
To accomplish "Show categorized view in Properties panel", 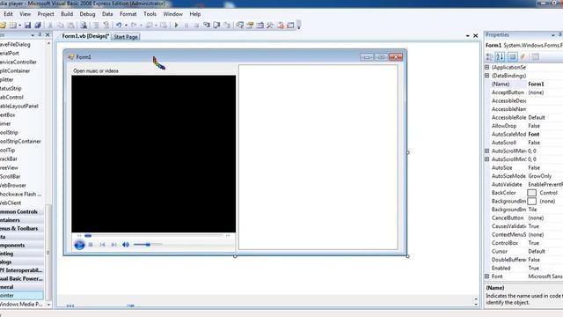I will (x=489, y=56).
